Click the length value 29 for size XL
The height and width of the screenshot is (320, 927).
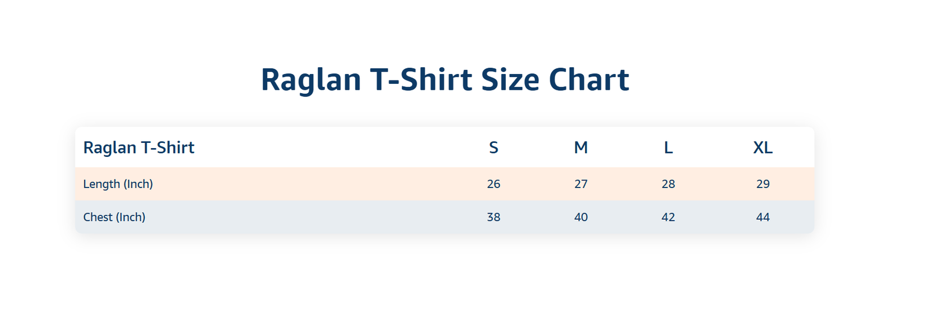[763, 184]
